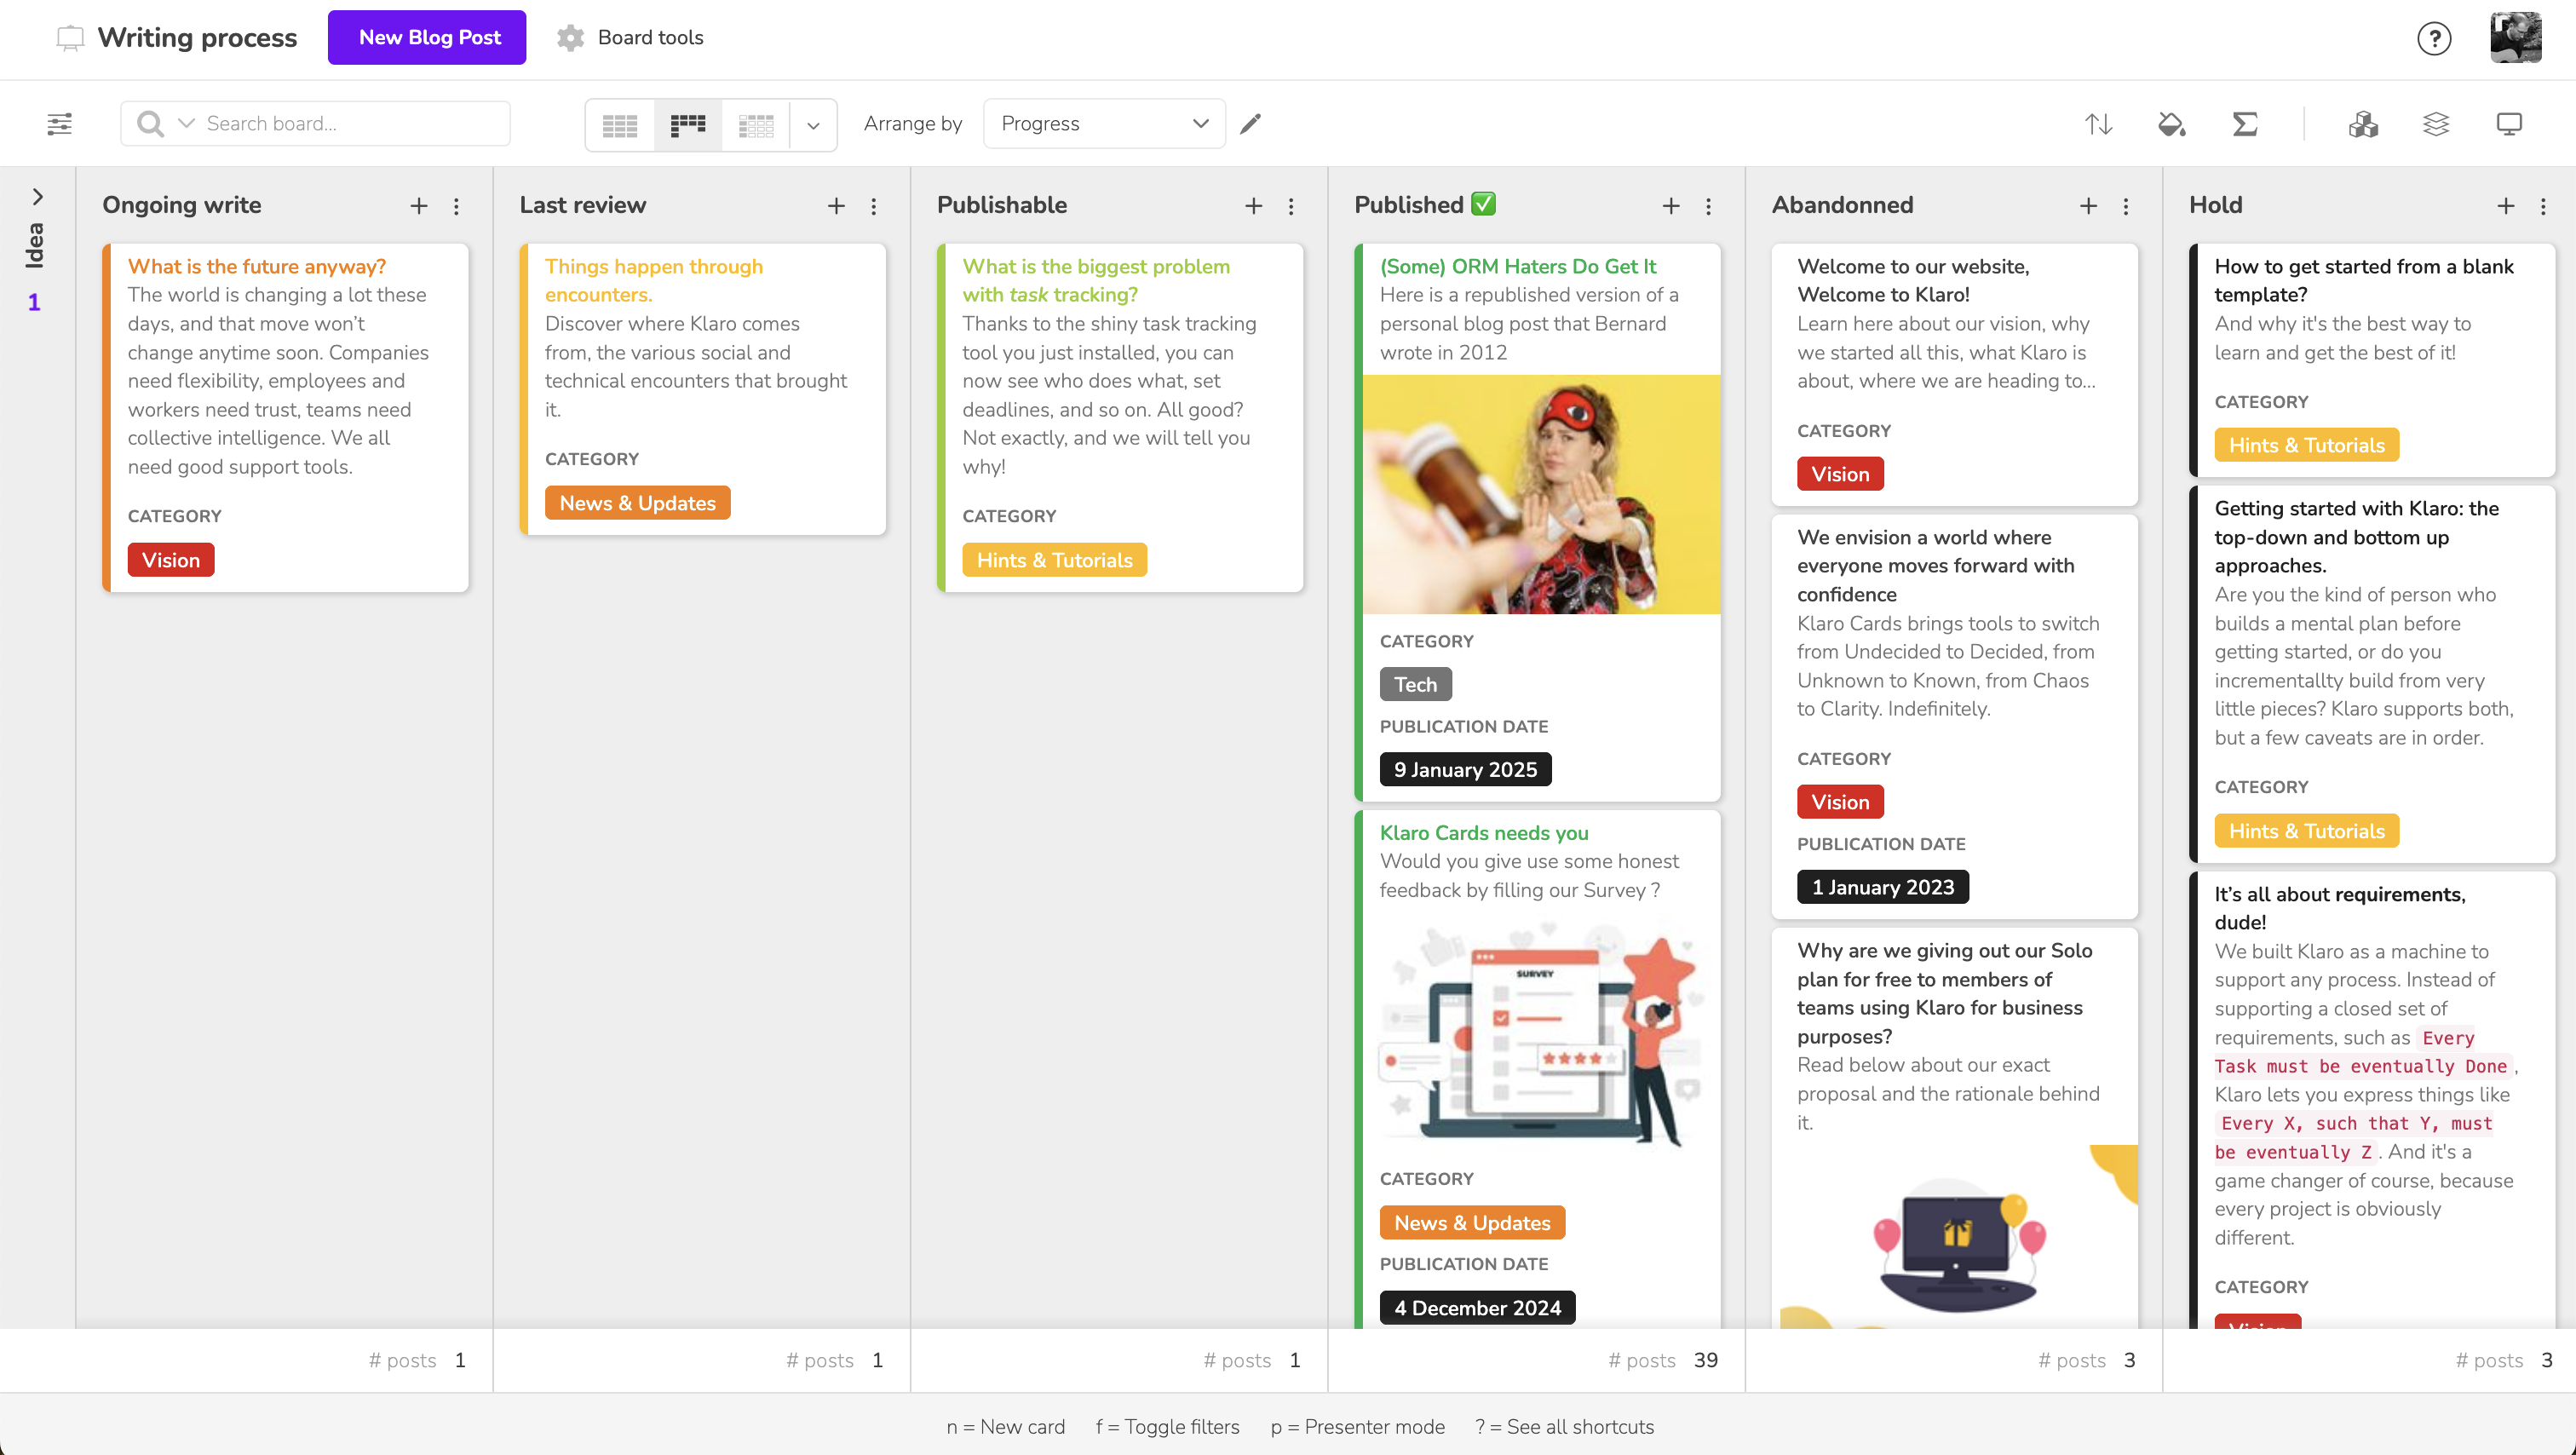This screenshot has width=2576, height=1455.
Task: Switch to the faded grid view layout
Action: point(756,125)
